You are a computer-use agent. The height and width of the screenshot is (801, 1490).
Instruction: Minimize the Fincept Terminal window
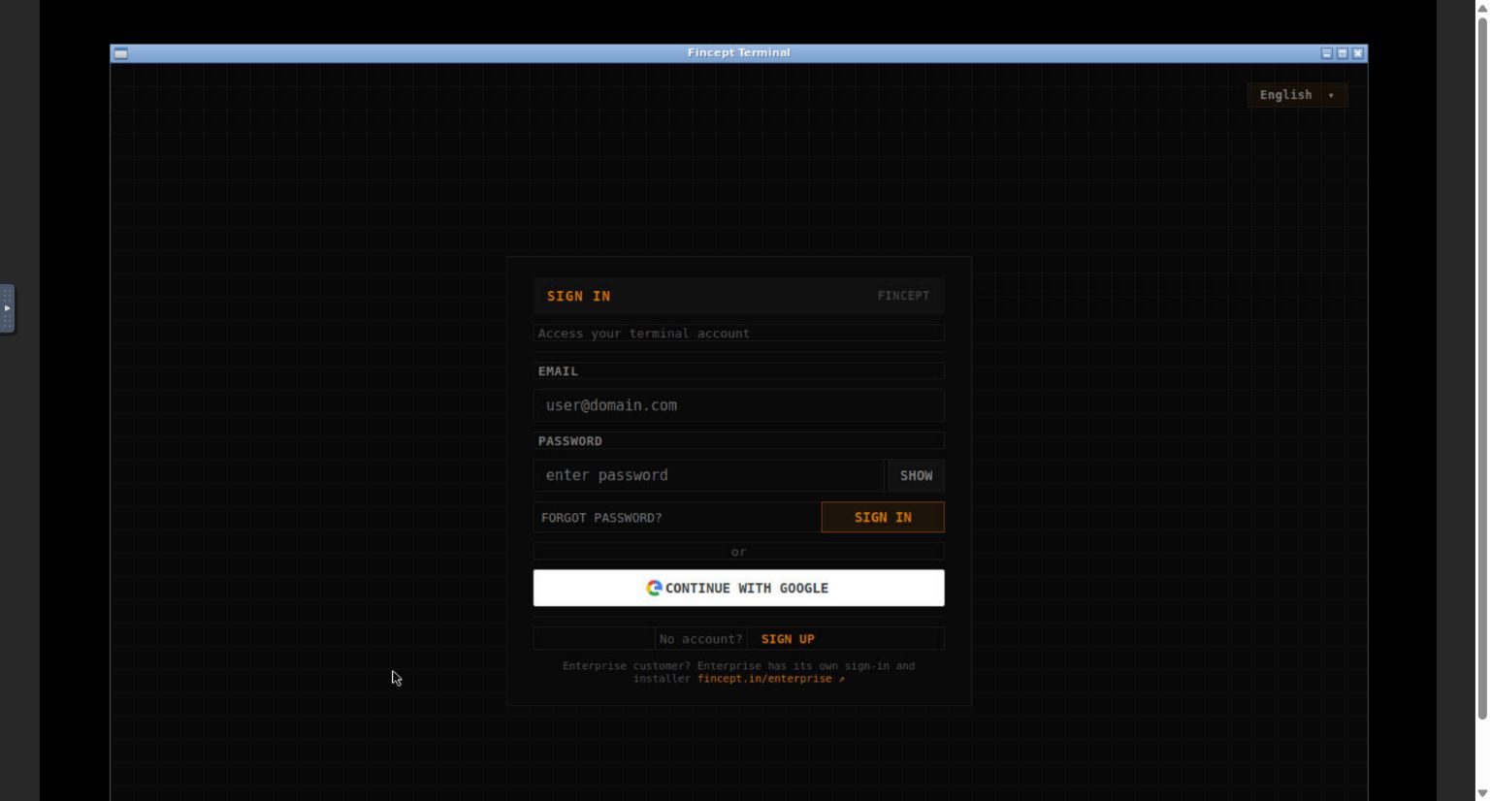[1326, 53]
